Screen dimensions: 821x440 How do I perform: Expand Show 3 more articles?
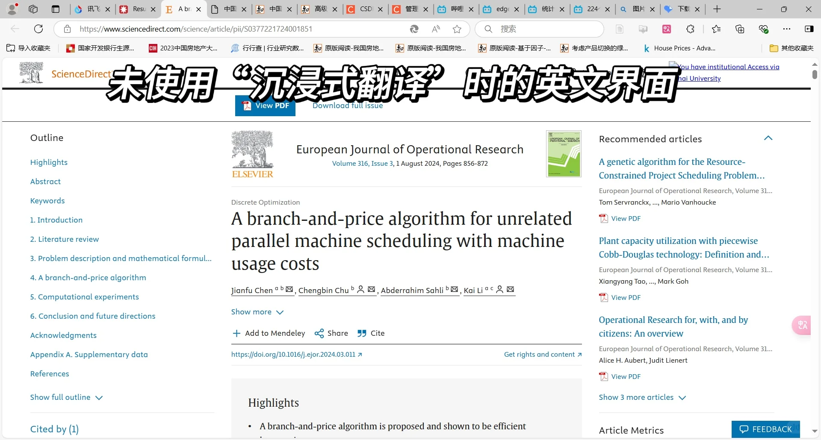coord(642,397)
